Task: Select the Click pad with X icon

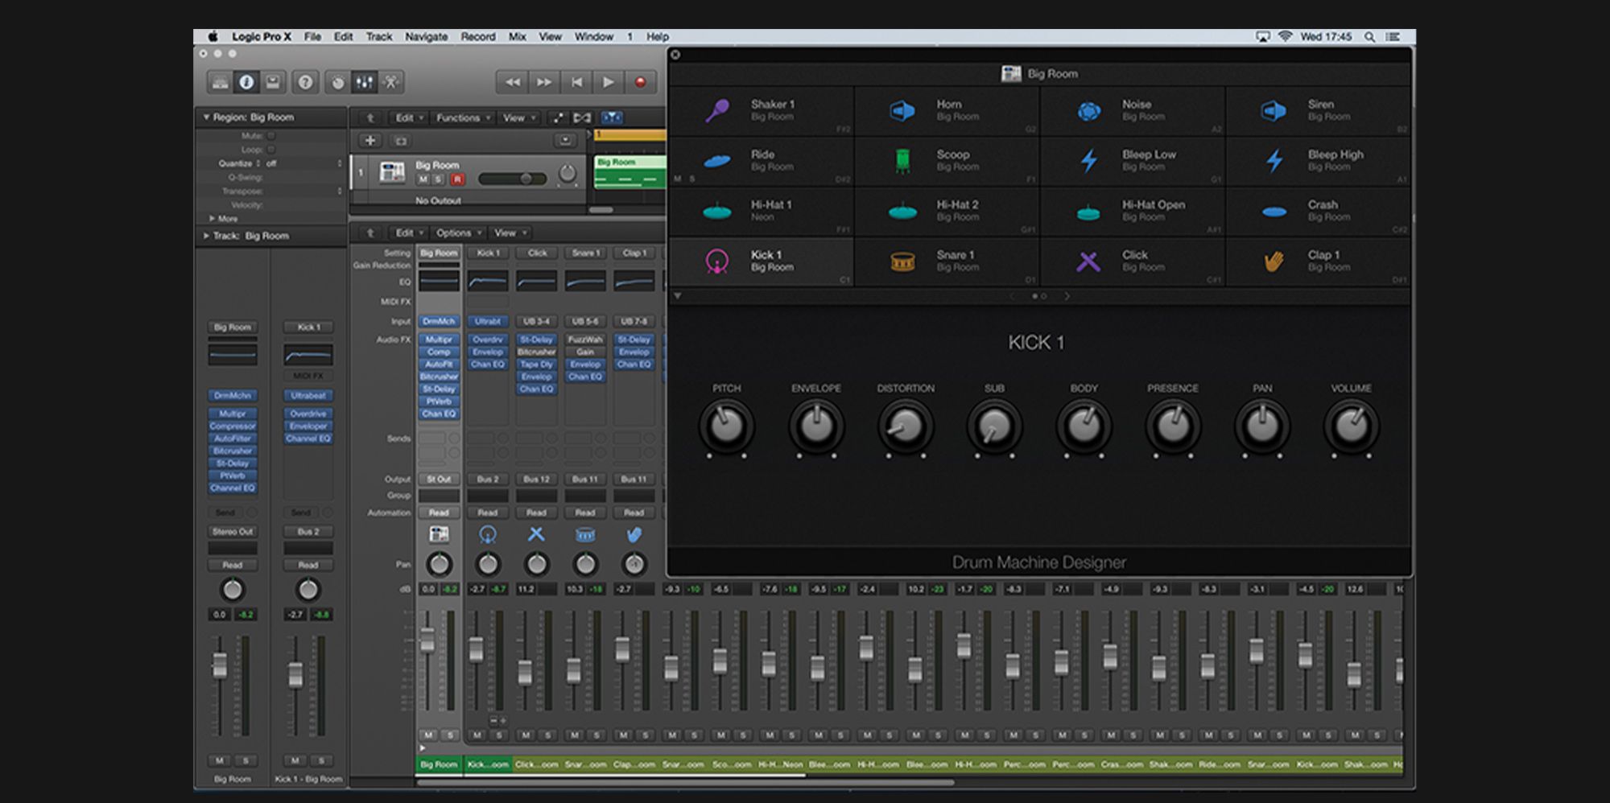Action: pos(1133,261)
